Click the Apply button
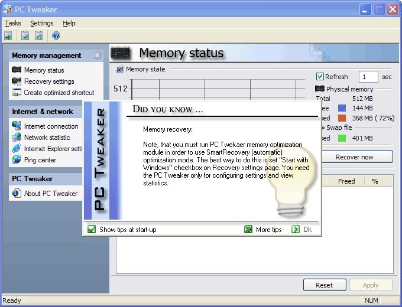This screenshot has height=307, width=402. click(371, 285)
